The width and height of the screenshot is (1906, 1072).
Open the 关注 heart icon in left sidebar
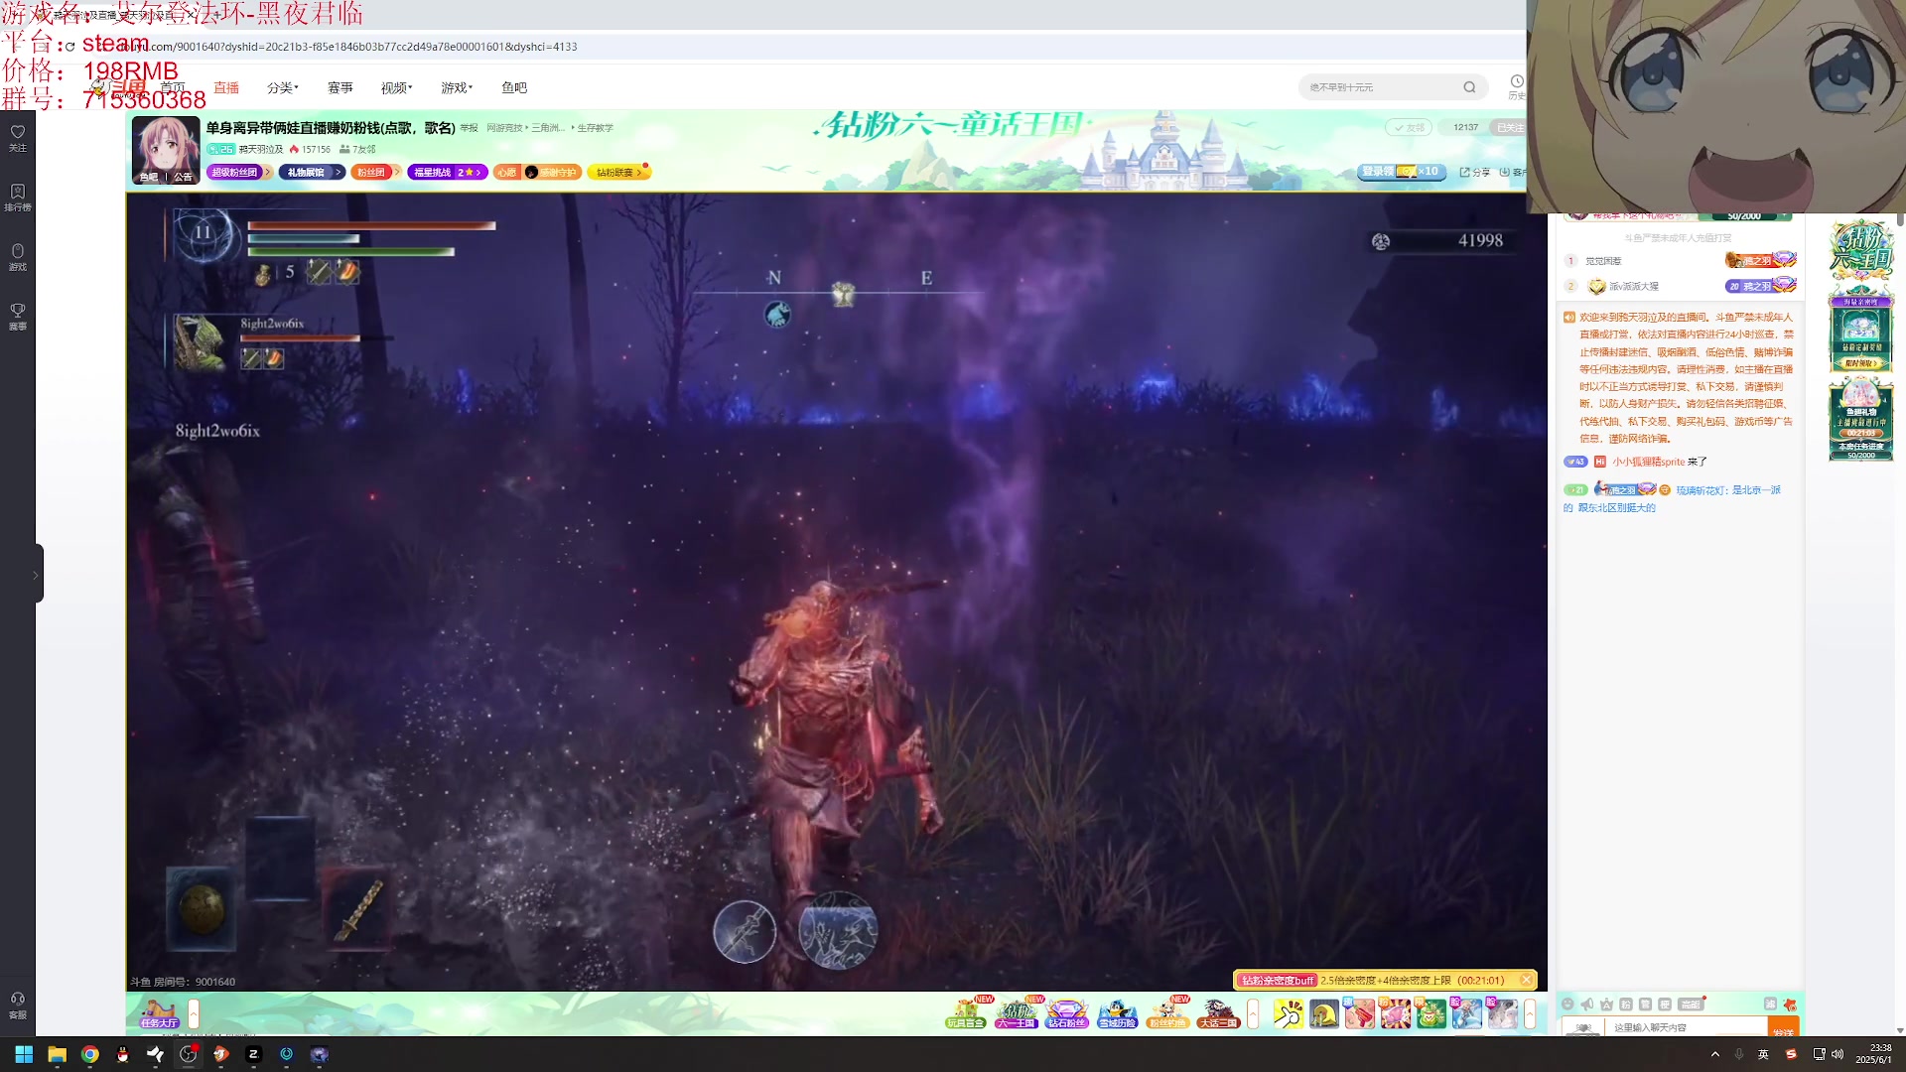tap(18, 137)
